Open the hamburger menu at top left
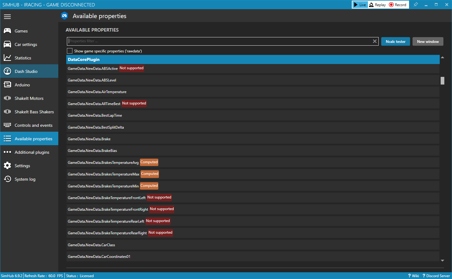The image size is (452, 279). 7,17
